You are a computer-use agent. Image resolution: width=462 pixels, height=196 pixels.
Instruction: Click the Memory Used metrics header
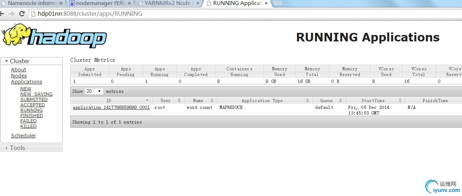click(x=279, y=72)
